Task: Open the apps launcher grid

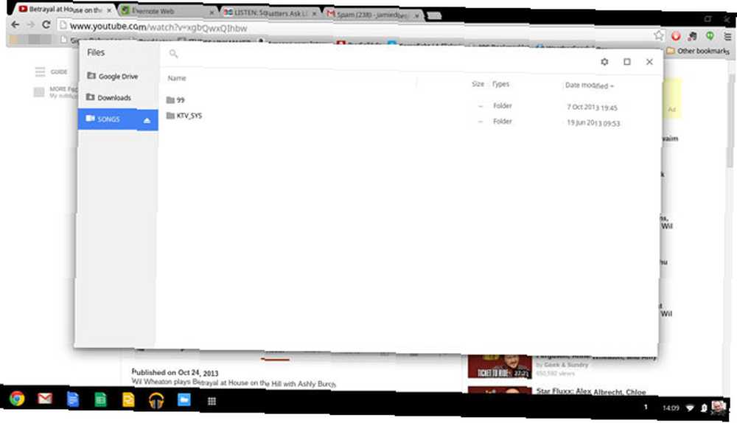Action: tap(212, 401)
